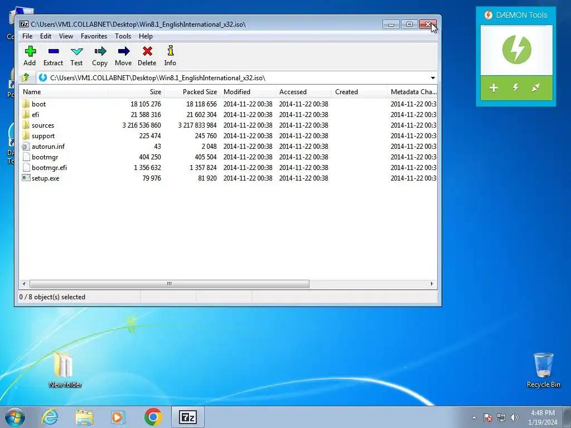571x428 pixels.
Task: Select the efi folder icon
Action: point(26,115)
